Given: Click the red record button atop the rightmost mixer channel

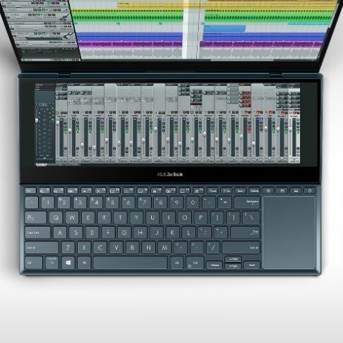Looking at the screenshot, I should tap(294, 112).
